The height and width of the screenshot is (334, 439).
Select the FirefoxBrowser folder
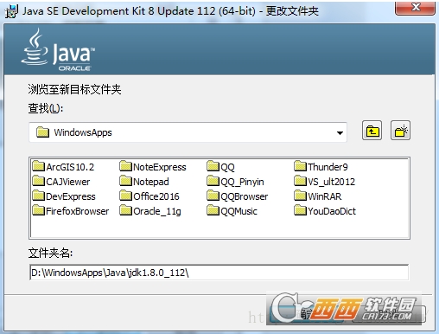tap(71, 211)
